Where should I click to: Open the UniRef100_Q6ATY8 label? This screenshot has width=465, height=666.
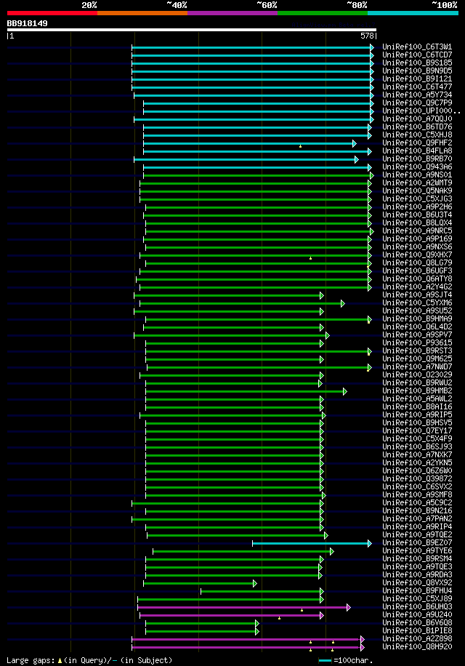tap(417, 279)
